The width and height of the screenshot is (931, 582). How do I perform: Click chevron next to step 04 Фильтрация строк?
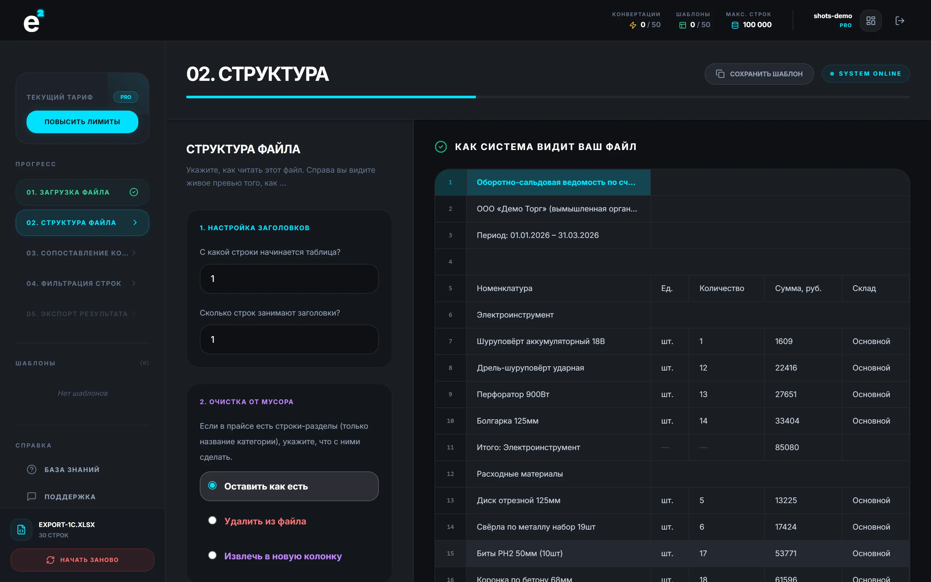[x=134, y=283]
